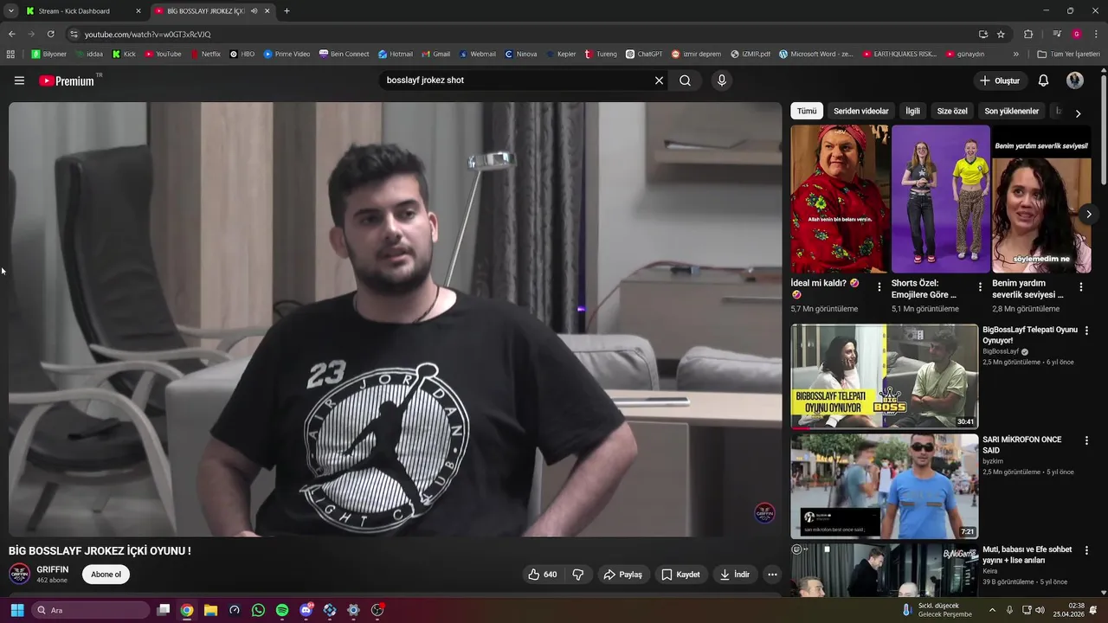This screenshot has height=623, width=1108.
Task: Open a new browser tab with plus
Action: pos(287,11)
